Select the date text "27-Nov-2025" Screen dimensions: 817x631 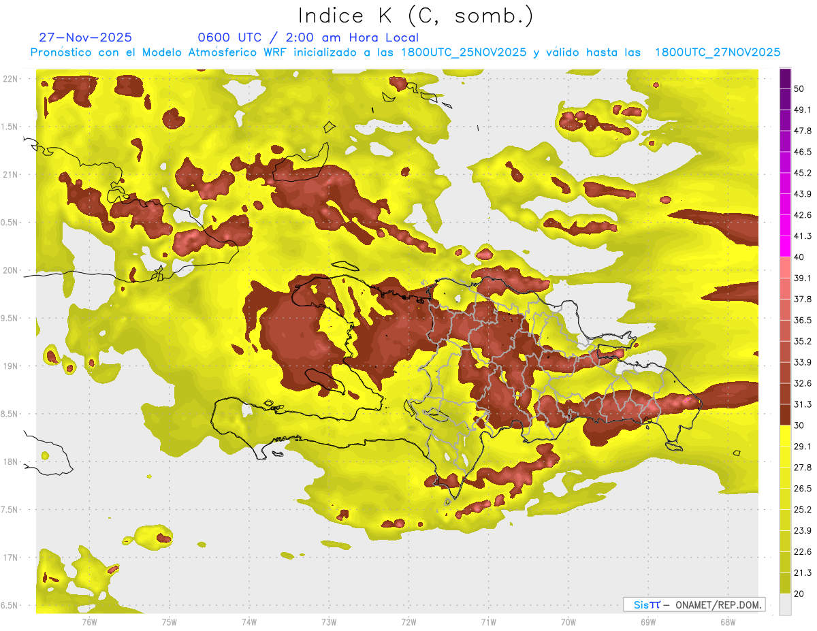(86, 37)
